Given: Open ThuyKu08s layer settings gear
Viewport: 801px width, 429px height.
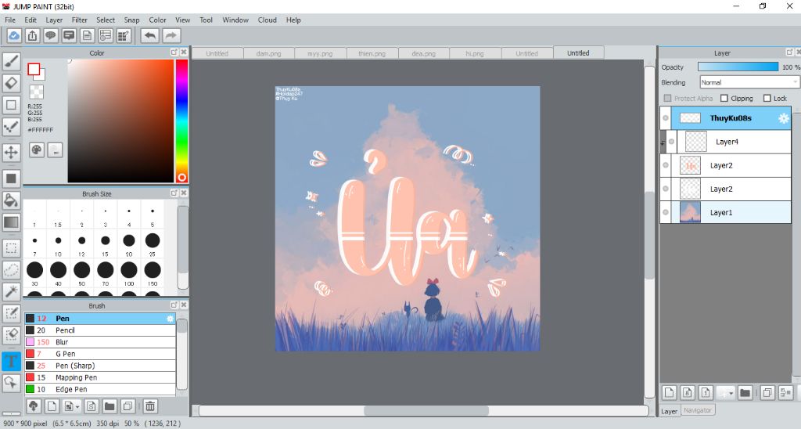Looking at the screenshot, I should [x=783, y=119].
